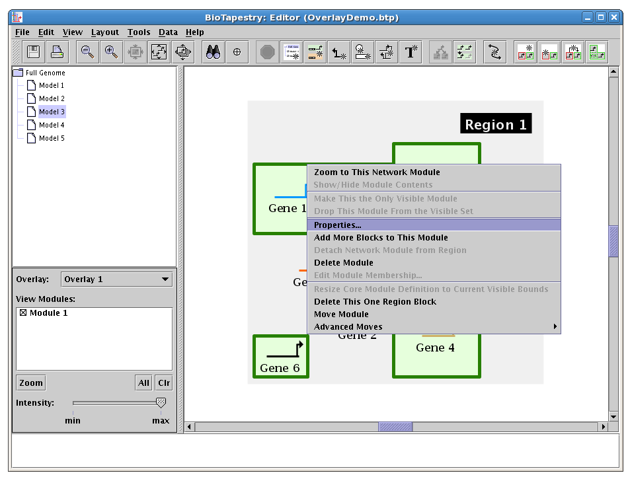The height and width of the screenshot is (477, 630).
Task: Click the crosshair center icon in toolbar
Action: click(x=237, y=52)
